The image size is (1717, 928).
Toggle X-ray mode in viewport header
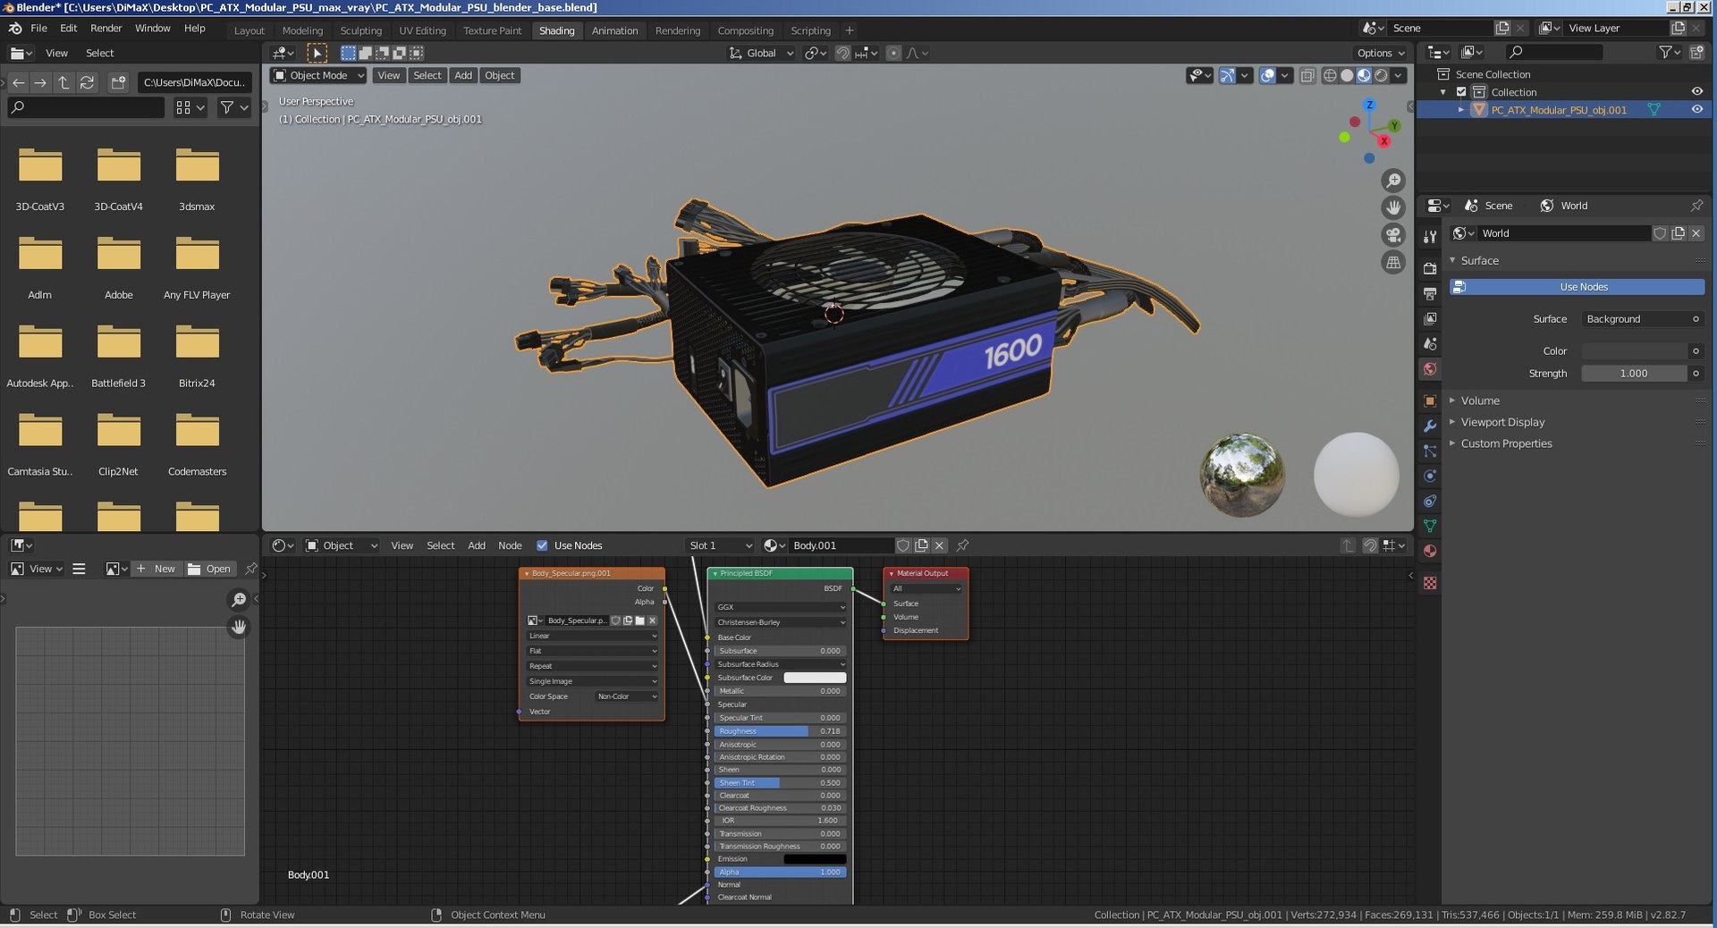[1307, 76]
